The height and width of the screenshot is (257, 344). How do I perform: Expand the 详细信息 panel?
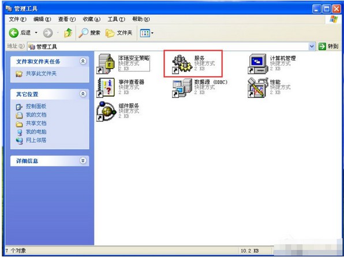(83, 161)
